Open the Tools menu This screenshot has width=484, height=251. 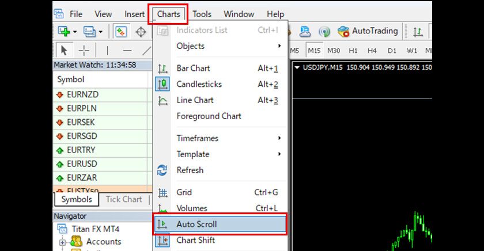202,14
